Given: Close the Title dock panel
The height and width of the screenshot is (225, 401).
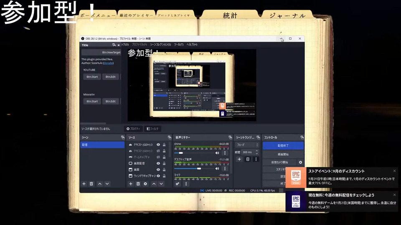Looking at the screenshot, I should [118, 45].
